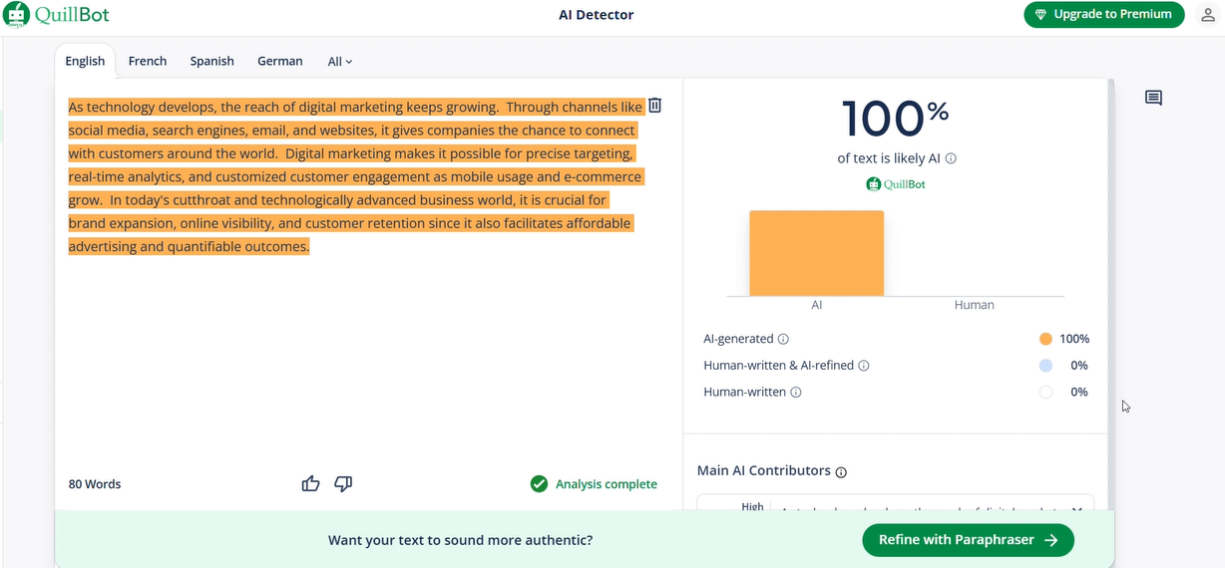The height and width of the screenshot is (568, 1225).
Task: Open the All languages dropdown
Action: [x=340, y=62]
